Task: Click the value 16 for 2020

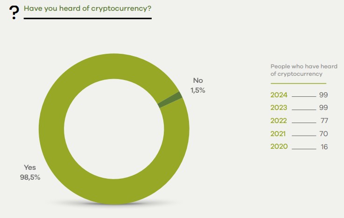Action: [x=324, y=147]
